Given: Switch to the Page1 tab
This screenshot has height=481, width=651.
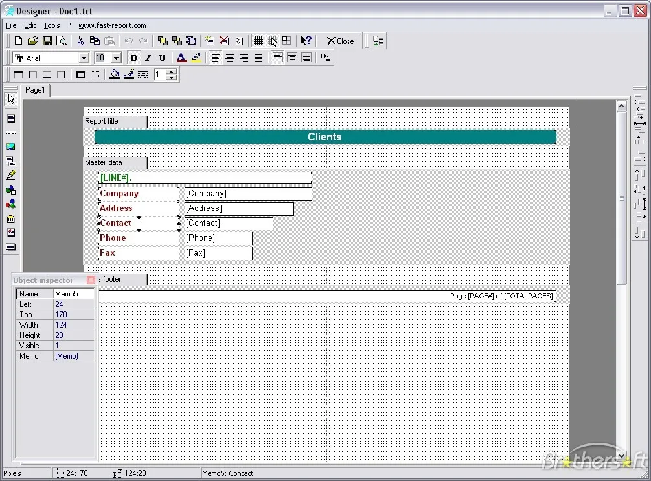Looking at the screenshot, I should pos(35,90).
